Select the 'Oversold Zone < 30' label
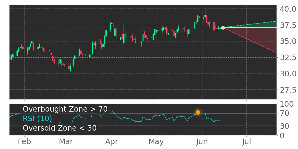The image size is (298, 149). (60, 128)
